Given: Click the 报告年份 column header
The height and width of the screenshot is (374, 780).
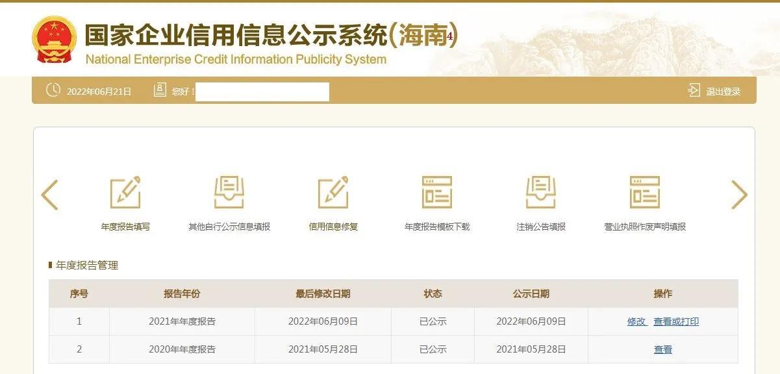Looking at the screenshot, I should (x=182, y=293).
